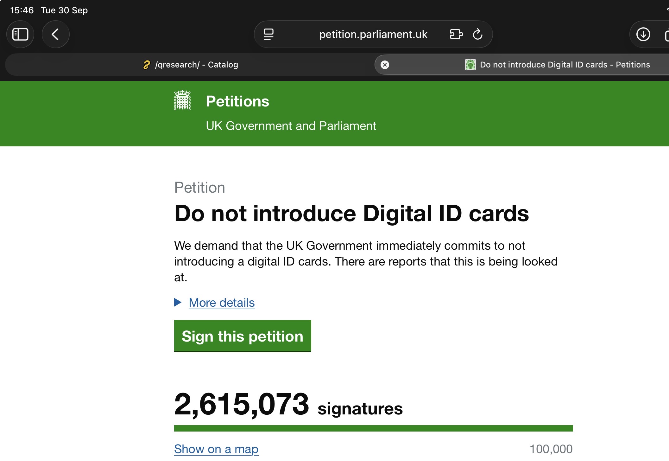Click the yellow Catalog tab favicon
Image resolution: width=669 pixels, height=461 pixels.
146,65
